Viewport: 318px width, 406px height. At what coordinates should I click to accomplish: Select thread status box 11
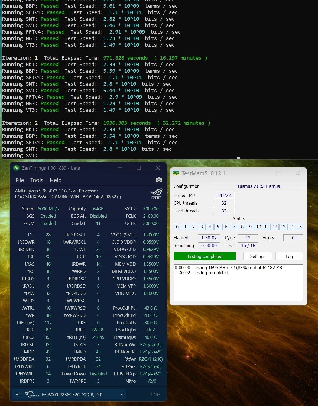[267, 227]
